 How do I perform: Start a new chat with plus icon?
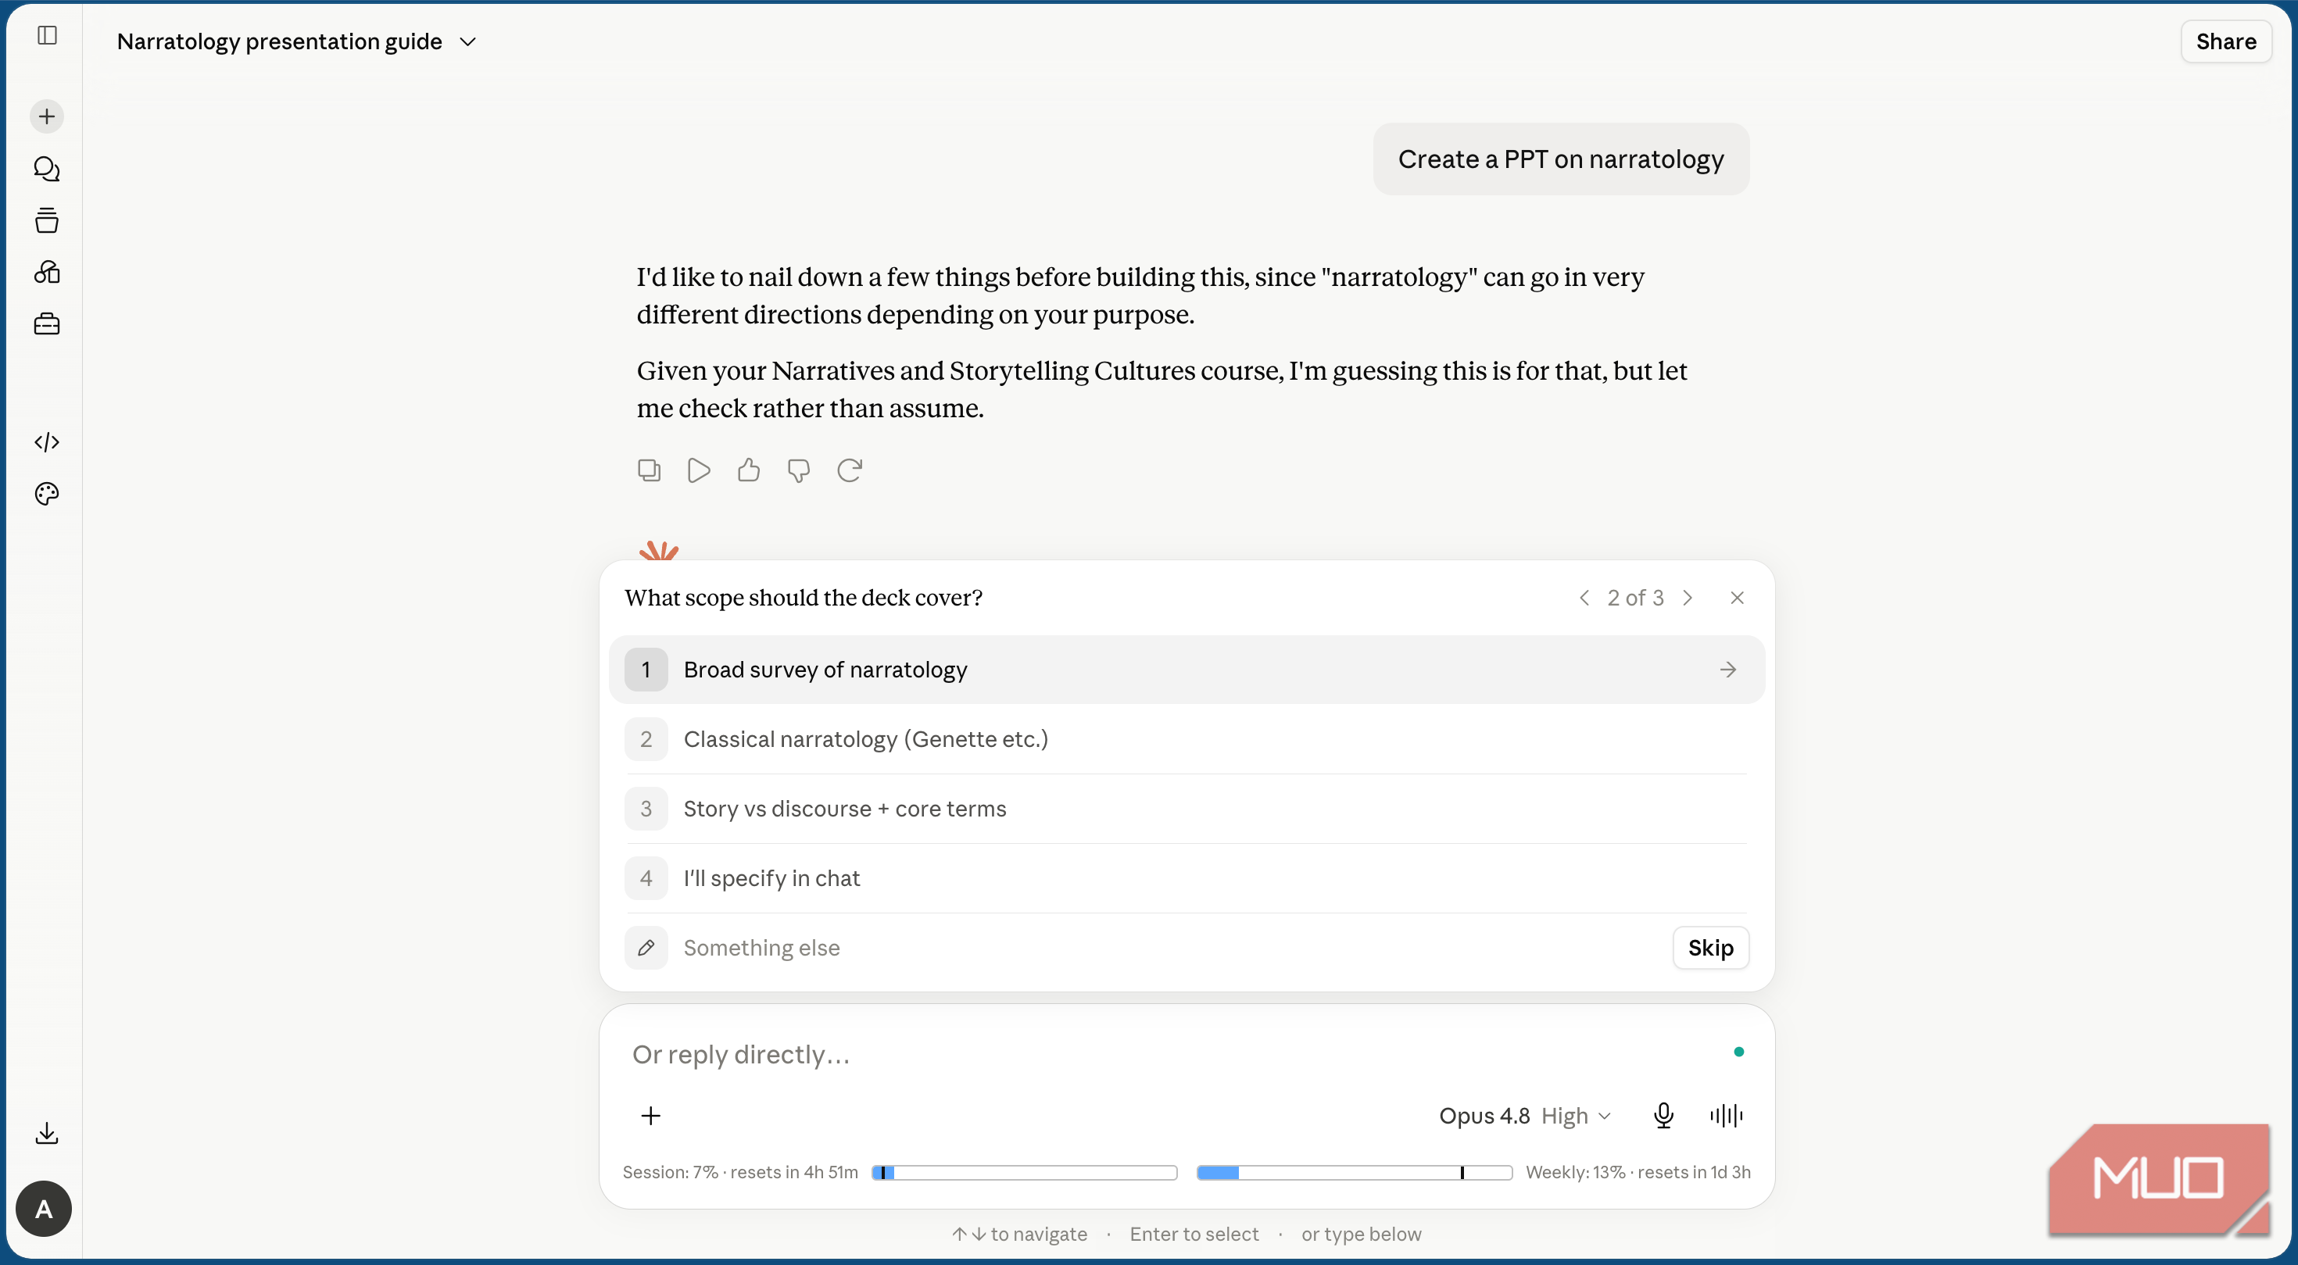pos(46,116)
